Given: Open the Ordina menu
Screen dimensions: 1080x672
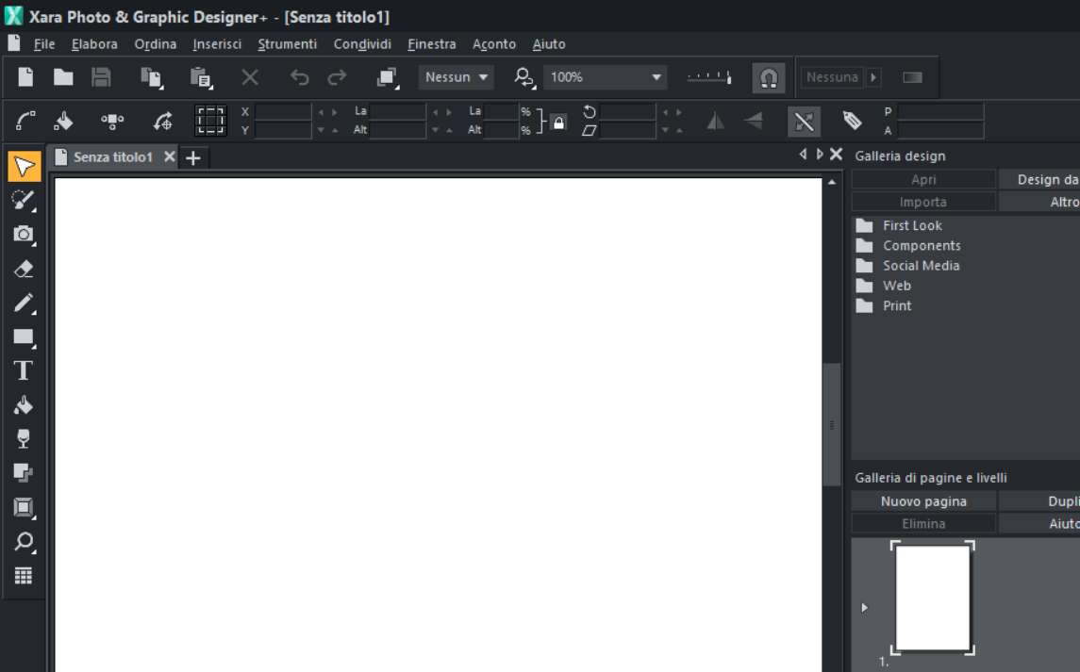Looking at the screenshot, I should (155, 44).
